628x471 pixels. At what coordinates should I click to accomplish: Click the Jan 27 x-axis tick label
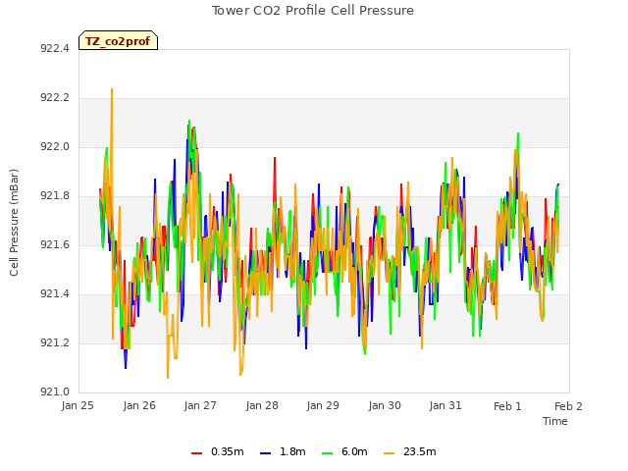click(200, 405)
